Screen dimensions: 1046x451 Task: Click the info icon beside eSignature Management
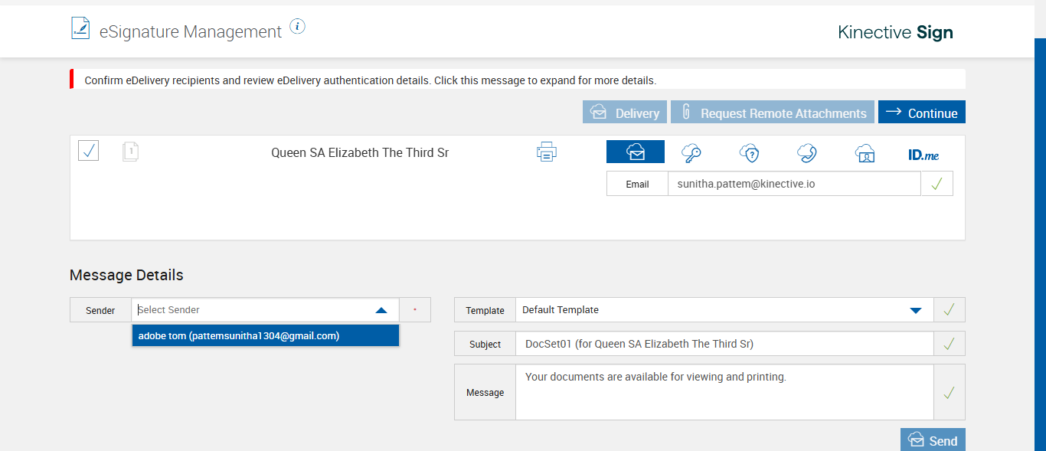pos(298,28)
